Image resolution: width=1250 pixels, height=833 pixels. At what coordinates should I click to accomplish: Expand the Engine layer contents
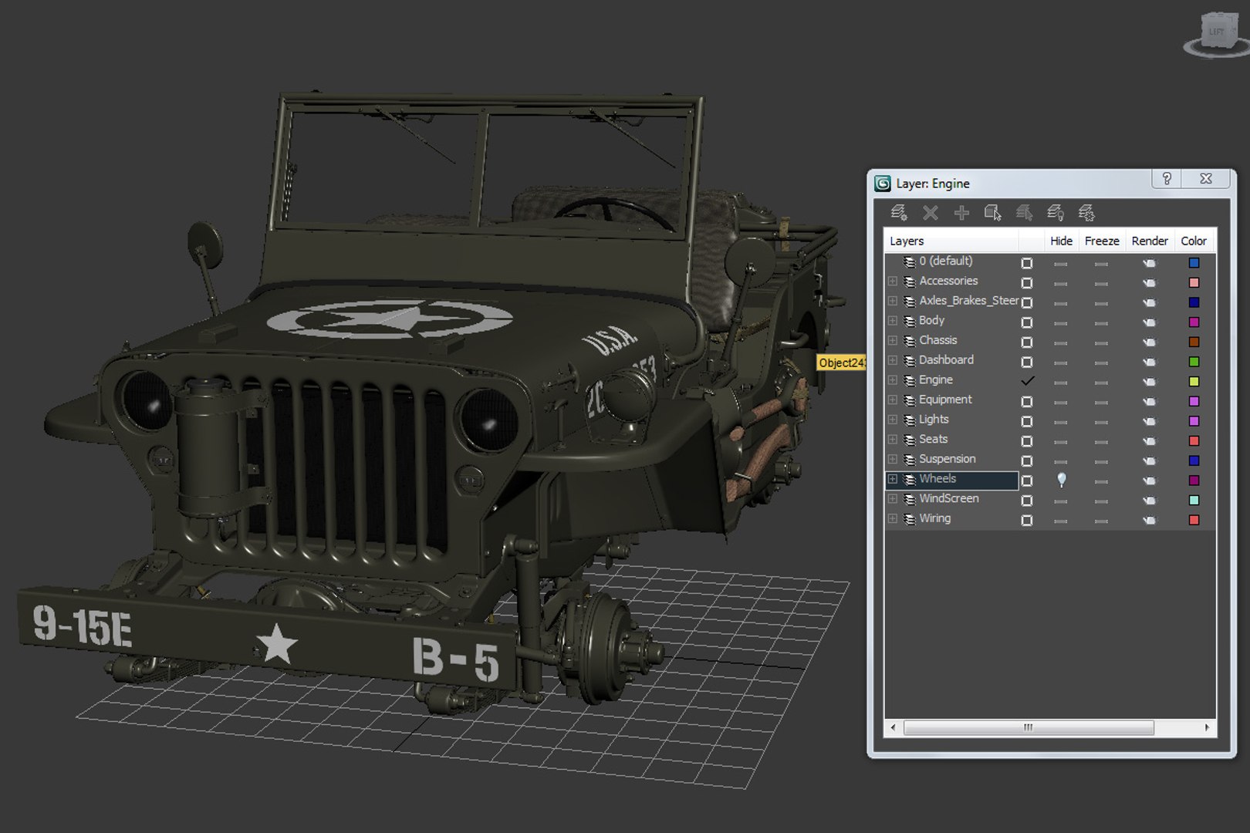point(893,380)
